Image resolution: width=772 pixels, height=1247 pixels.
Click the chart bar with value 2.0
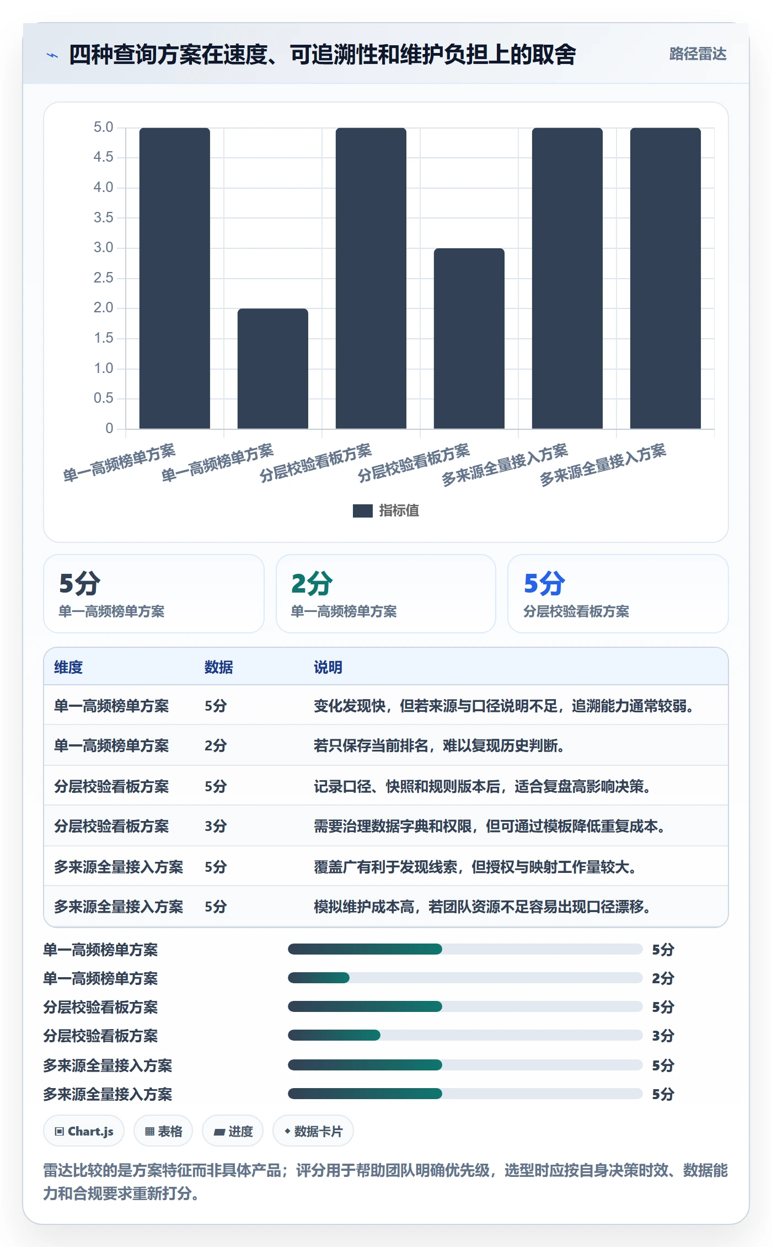273,369
